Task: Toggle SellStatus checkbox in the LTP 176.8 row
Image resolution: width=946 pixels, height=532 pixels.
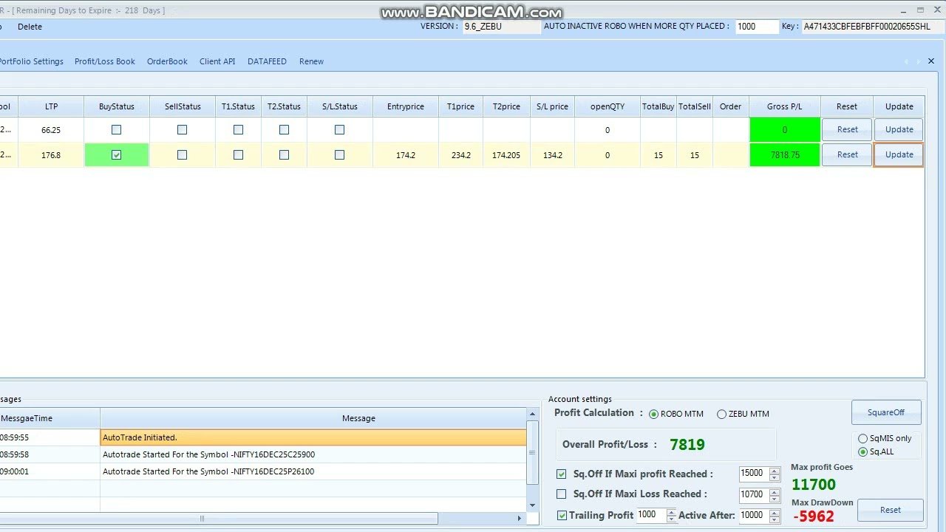Action: (x=182, y=155)
